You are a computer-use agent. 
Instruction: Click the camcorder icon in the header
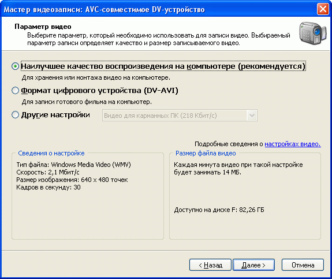[313, 33]
